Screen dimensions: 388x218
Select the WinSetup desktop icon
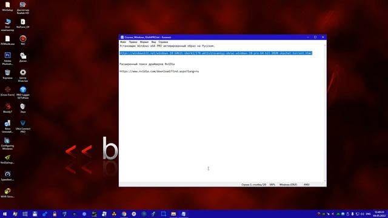pos(7,7)
